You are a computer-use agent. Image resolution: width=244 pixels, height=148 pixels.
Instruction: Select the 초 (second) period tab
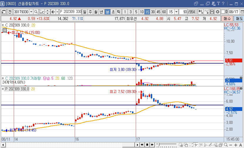click(113, 12)
